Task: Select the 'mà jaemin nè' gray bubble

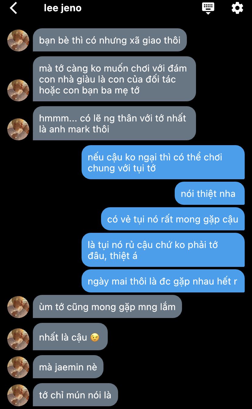Action: pyautogui.click(x=68, y=367)
